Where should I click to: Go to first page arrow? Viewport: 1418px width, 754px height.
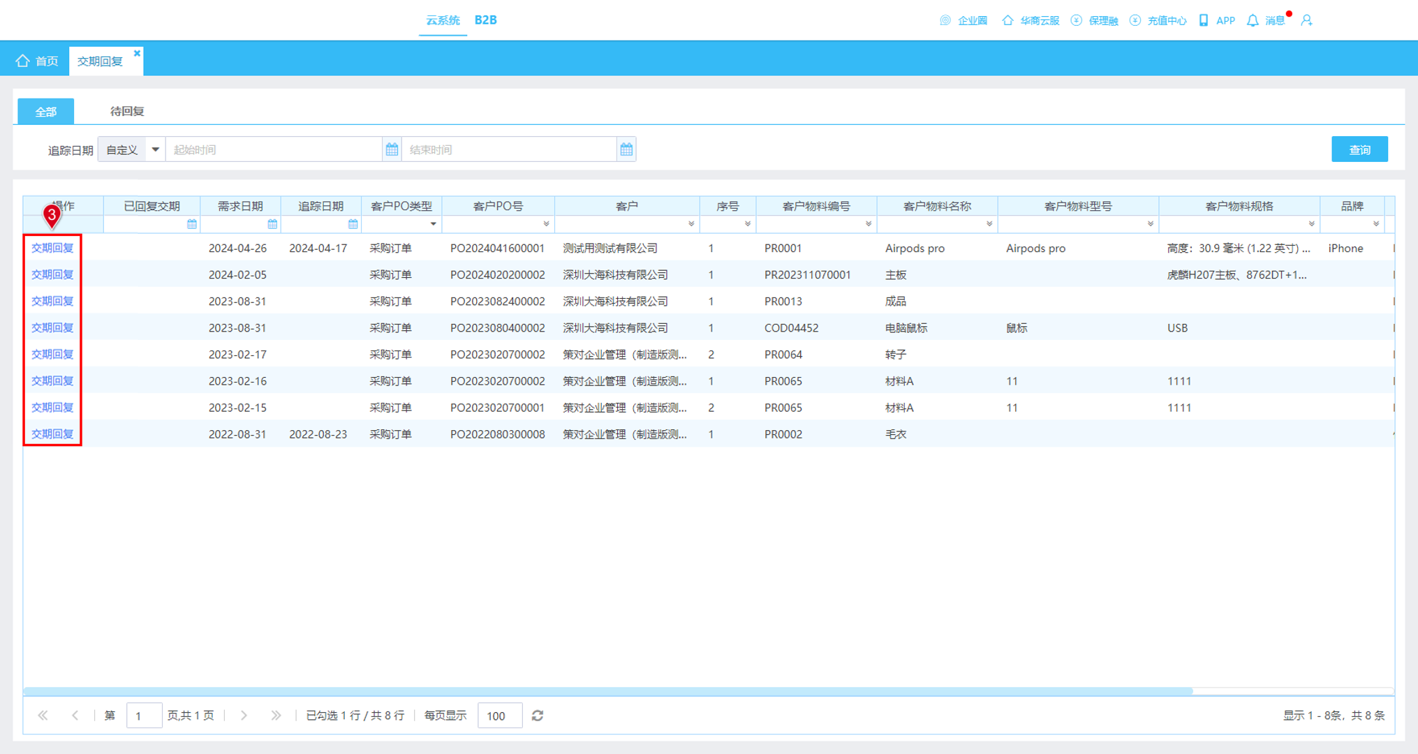click(43, 716)
